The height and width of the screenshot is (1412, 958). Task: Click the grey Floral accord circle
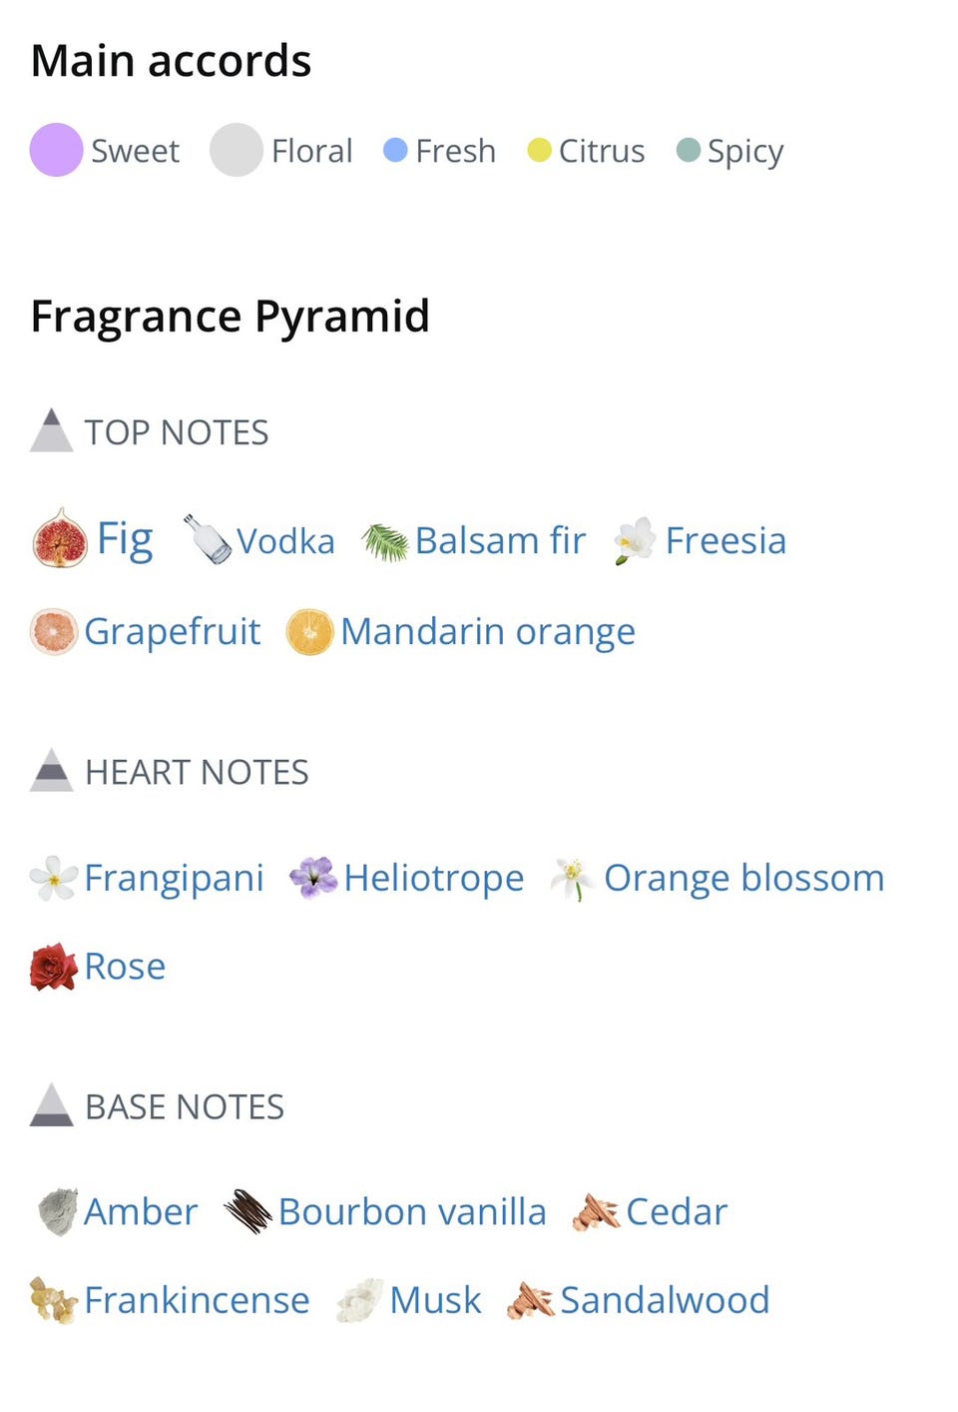(x=237, y=150)
